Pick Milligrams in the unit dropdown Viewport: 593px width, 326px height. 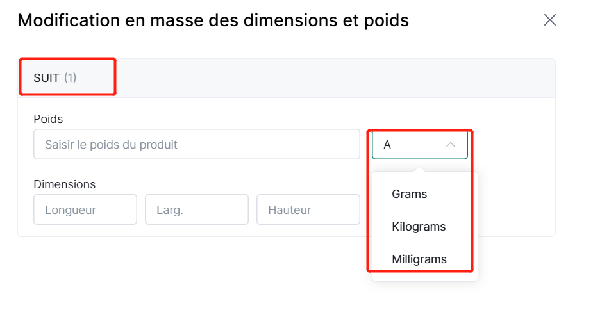coord(419,259)
